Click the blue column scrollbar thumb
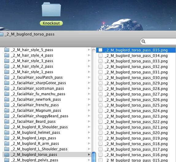 [94, 157]
